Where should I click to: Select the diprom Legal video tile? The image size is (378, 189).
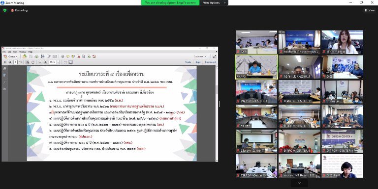click(x=343, y=42)
